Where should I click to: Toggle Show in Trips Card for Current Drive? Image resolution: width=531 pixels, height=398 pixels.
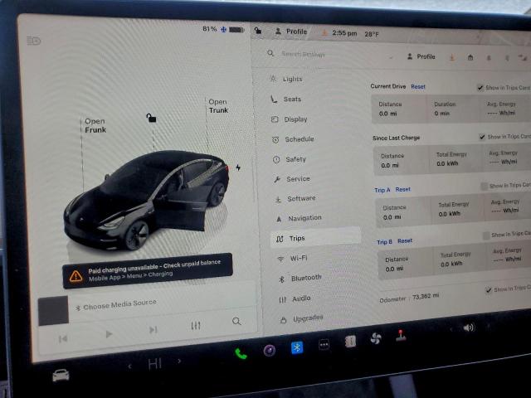pos(480,88)
